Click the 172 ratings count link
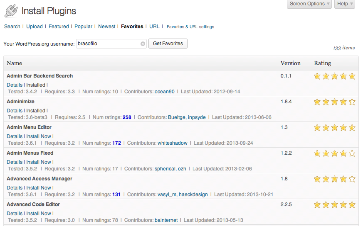 click(117, 143)
